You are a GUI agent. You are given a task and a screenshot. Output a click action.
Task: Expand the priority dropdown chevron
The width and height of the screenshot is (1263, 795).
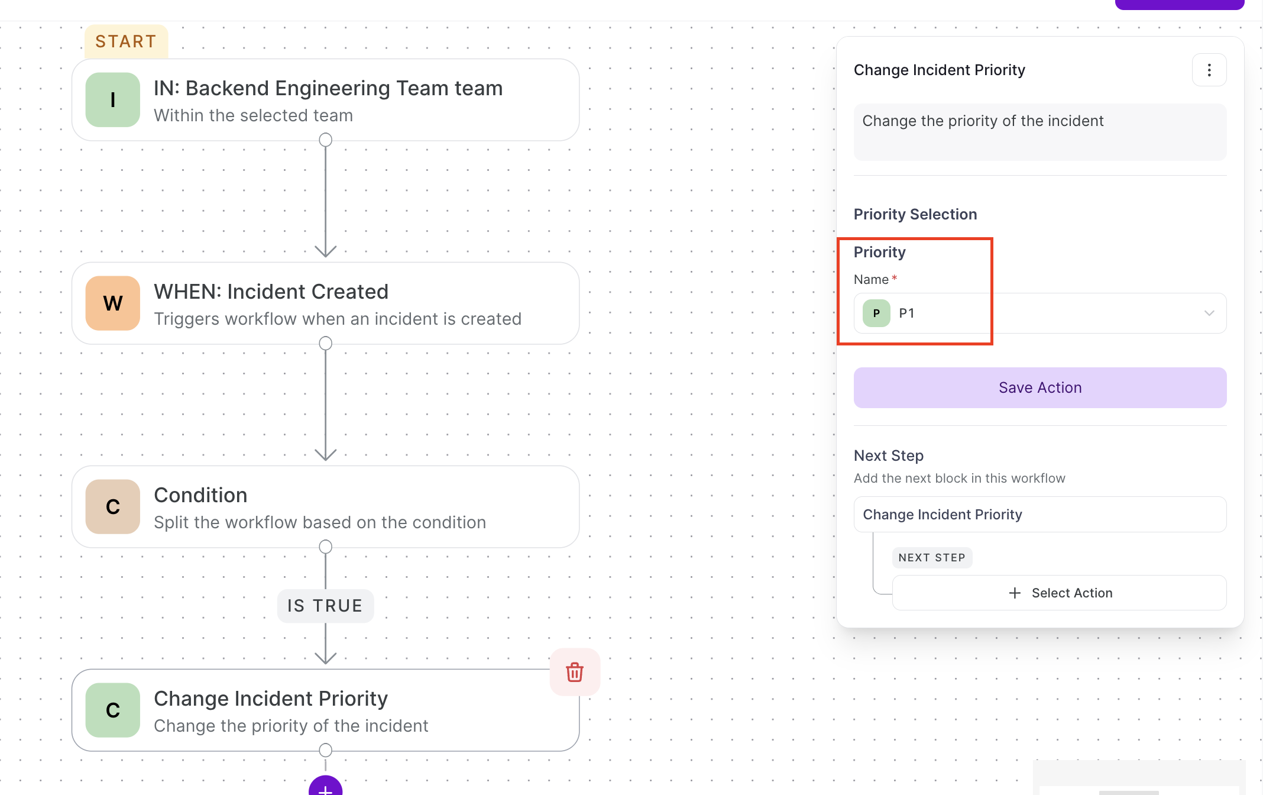tap(1209, 314)
